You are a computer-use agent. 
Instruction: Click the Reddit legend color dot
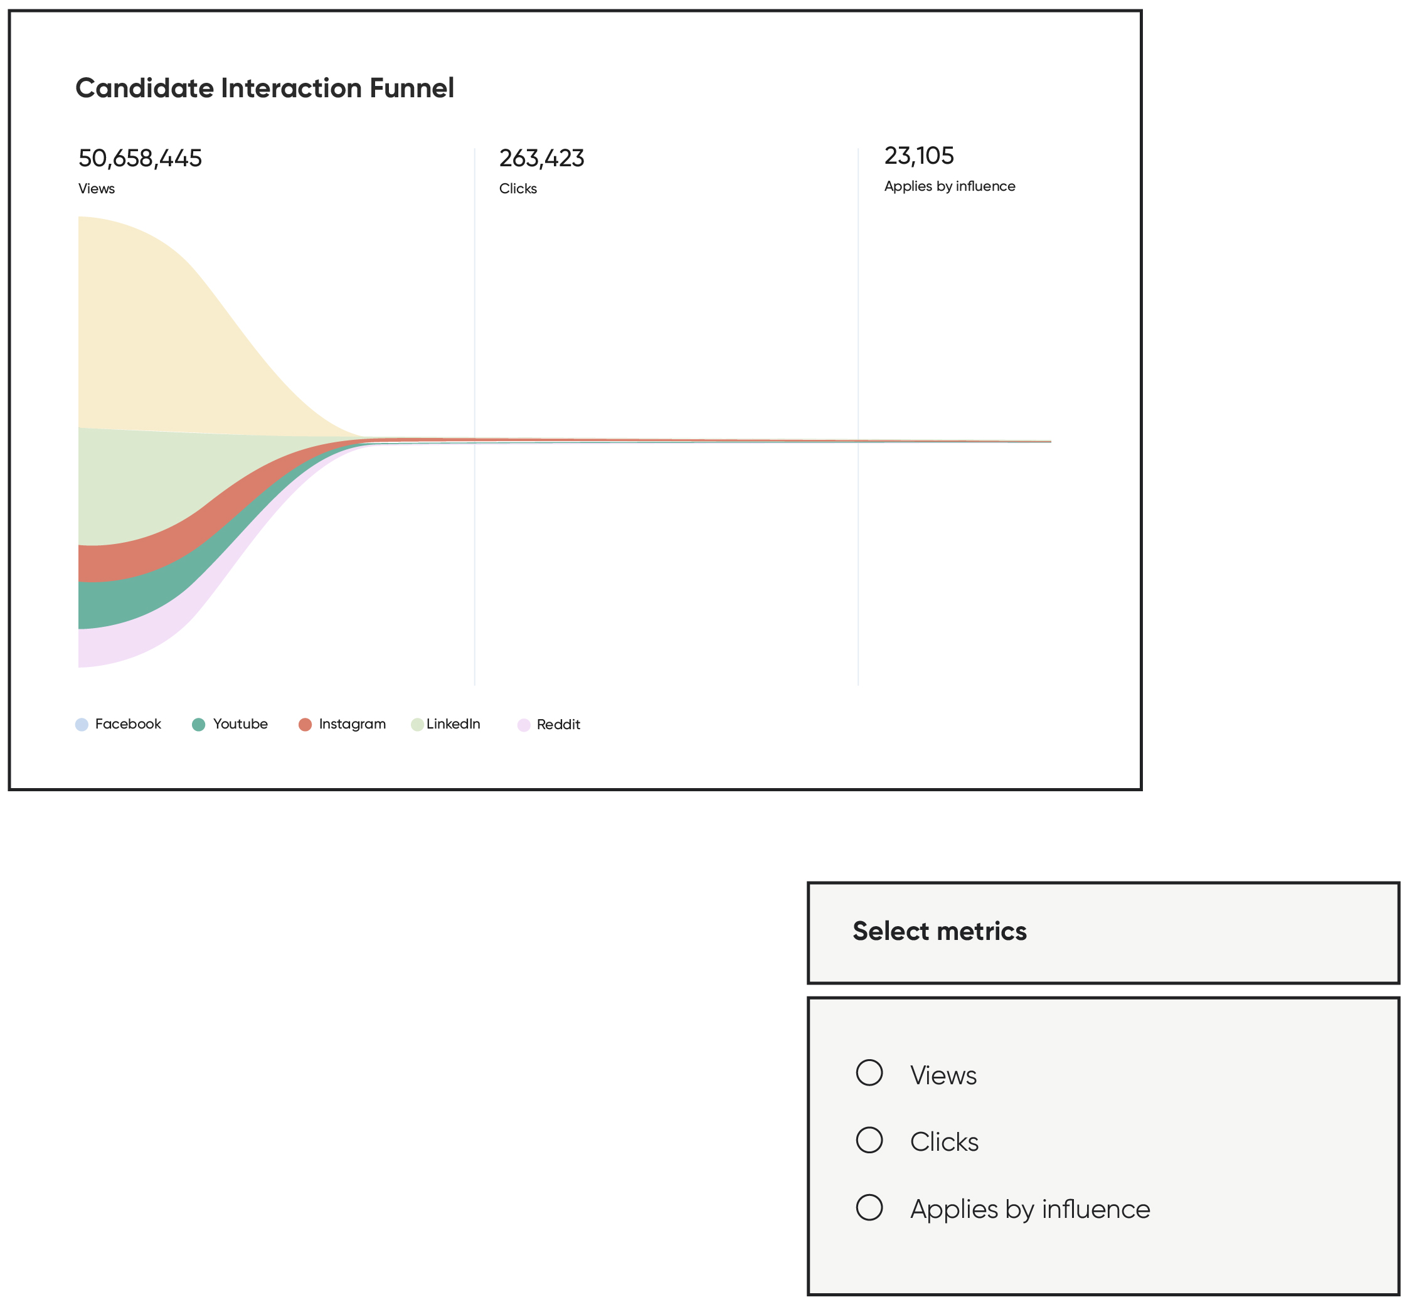coord(524,725)
